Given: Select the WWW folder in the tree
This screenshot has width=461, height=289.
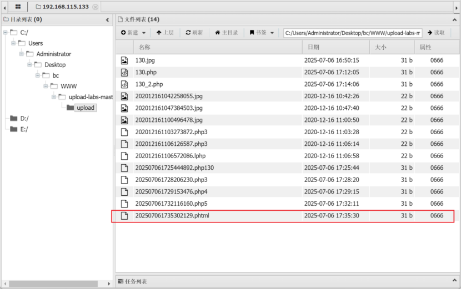Looking at the screenshot, I should pyautogui.click(x=68, y=87).
